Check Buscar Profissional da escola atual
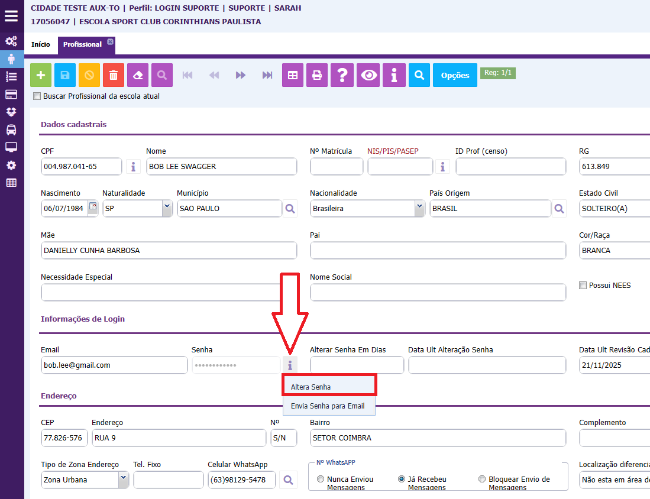This screenshot has width=650, height=499. point(37,96)
